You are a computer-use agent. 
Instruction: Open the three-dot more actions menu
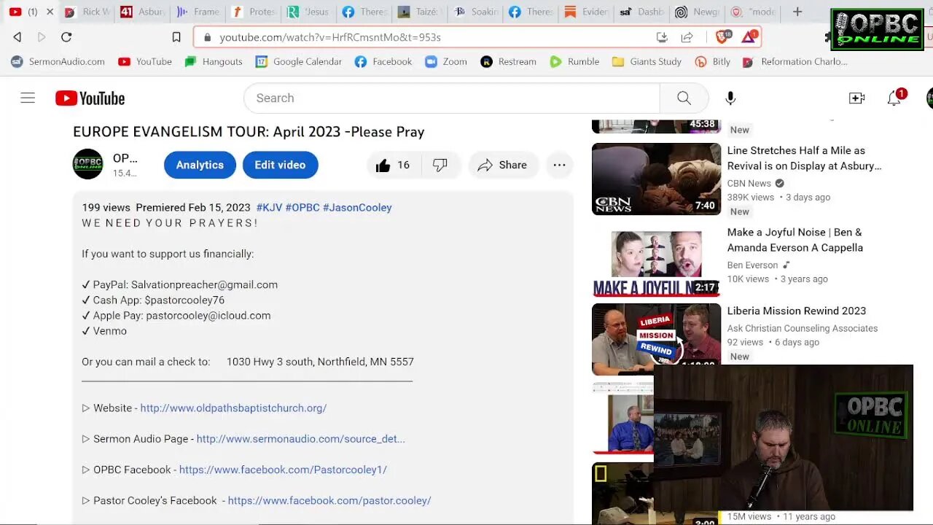pos(559,165)
